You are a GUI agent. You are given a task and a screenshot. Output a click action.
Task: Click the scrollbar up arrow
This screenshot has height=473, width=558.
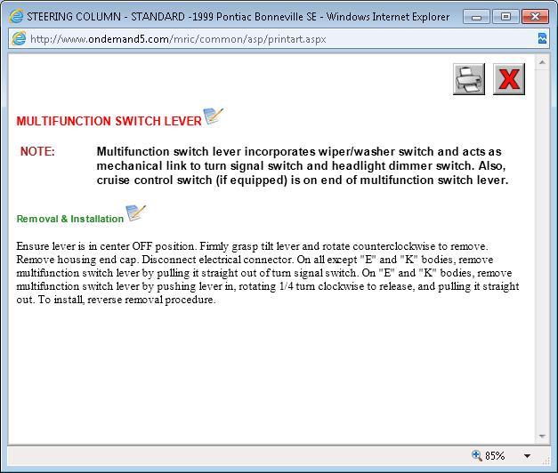542,62
